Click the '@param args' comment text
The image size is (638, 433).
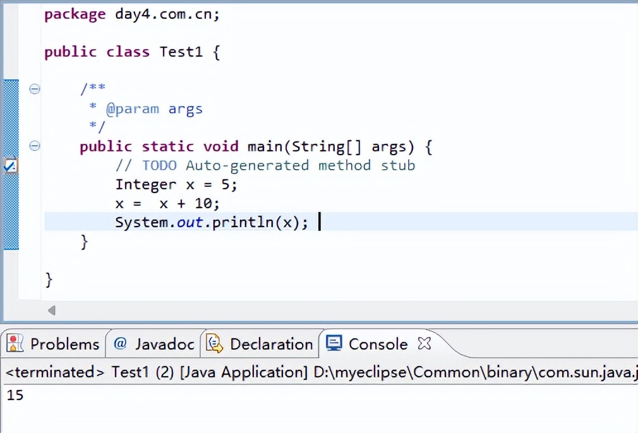[x=153, y=109]
